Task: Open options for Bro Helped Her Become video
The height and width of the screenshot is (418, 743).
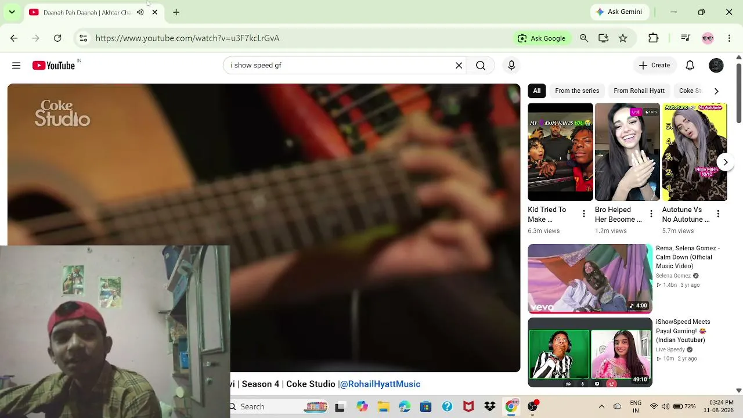Action: 651,214
